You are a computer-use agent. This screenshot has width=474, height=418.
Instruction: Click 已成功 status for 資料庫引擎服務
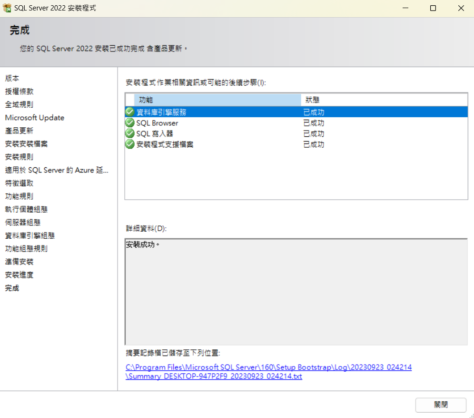pyautogui.click(x=314, y=112)
